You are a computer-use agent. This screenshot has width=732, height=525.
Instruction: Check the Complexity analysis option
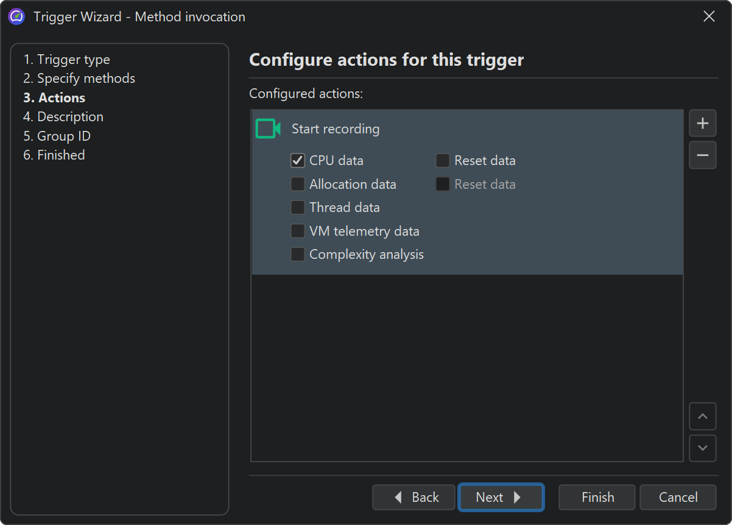tap(298, 255)
